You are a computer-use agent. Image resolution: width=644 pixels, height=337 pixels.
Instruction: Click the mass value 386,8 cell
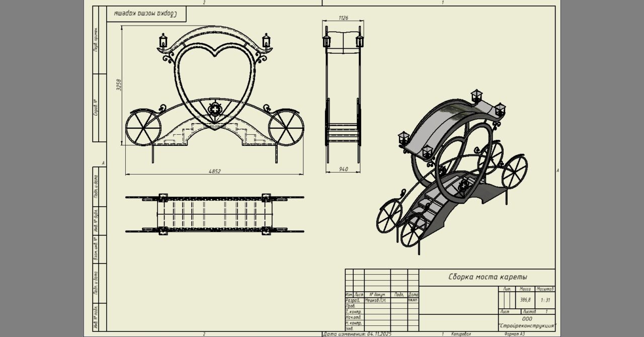pyautogui.click(x=525, y=300)
